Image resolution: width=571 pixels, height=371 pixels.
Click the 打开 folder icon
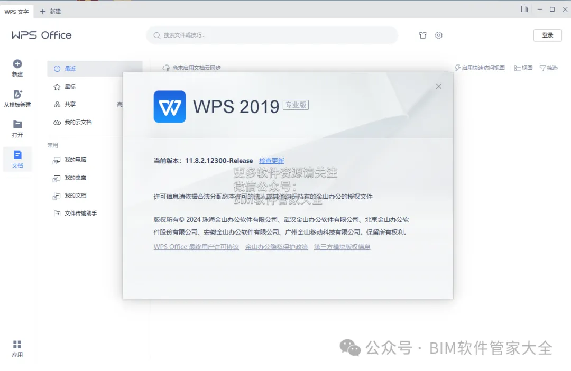[x=17, y=125]
